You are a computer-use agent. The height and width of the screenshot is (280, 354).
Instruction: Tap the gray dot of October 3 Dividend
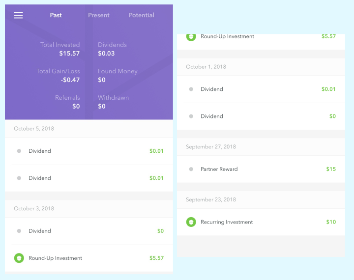point(19,231)
